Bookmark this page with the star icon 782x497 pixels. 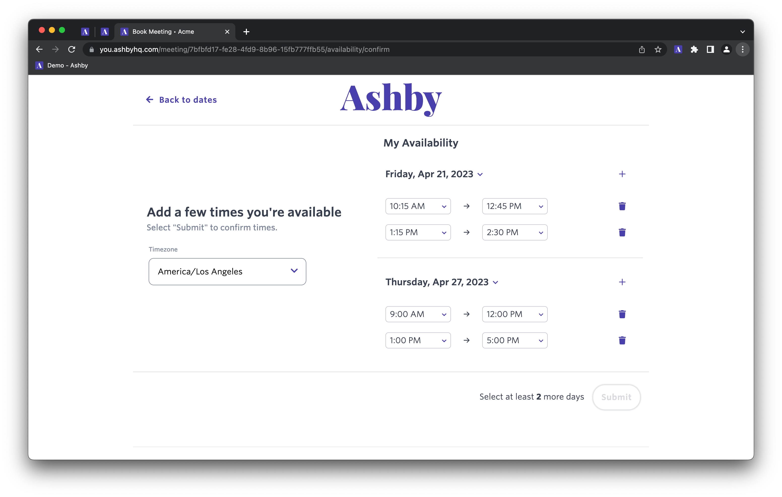click(658, 50)
